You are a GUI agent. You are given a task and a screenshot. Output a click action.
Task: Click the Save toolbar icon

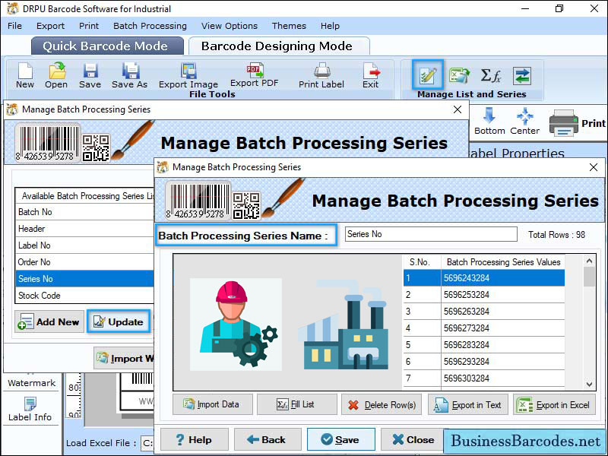click(90, 75)
